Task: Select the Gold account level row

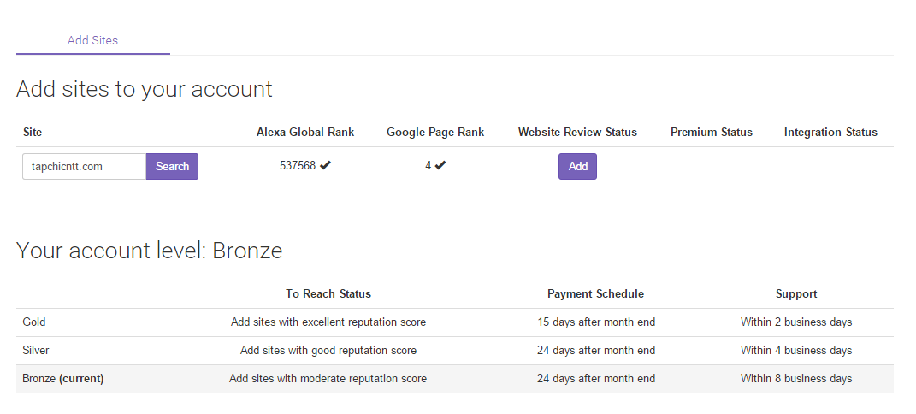Action: (34, 322)
